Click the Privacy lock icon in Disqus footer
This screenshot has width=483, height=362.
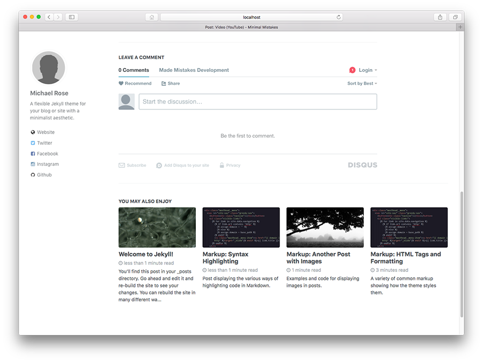222,165
